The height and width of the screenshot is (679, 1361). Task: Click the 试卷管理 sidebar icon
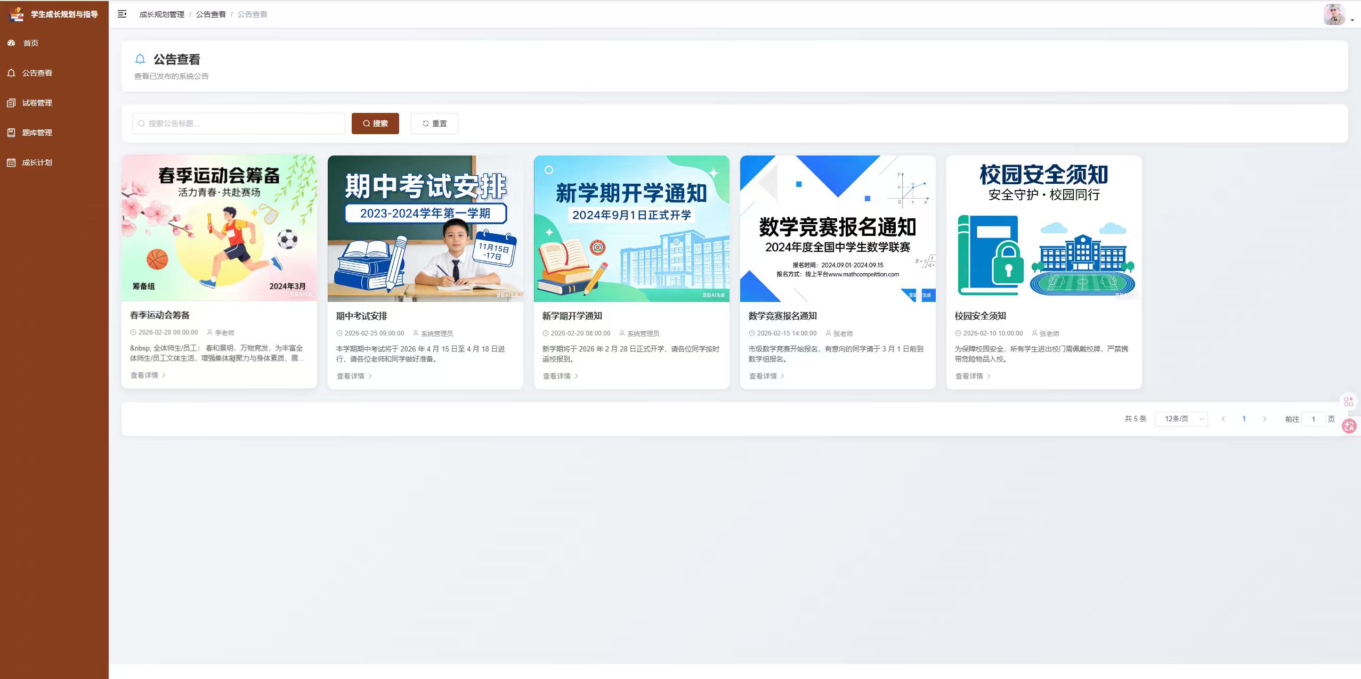point(11,103)
